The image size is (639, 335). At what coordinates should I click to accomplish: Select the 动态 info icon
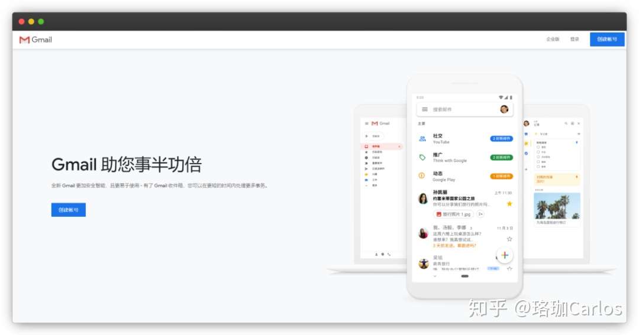coord(422,176)
